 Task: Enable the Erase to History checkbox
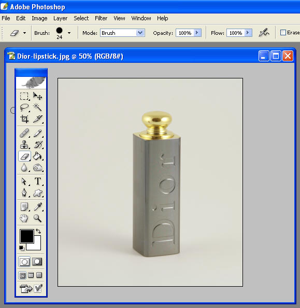point(283,33)
